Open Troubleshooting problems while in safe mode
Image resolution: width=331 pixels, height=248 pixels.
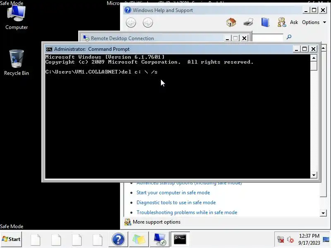187,212
